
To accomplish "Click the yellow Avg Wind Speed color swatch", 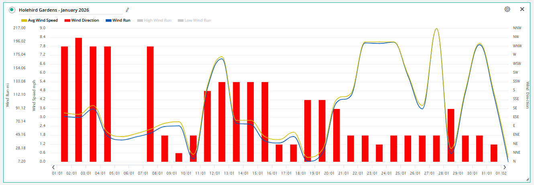I will [24, 20].
